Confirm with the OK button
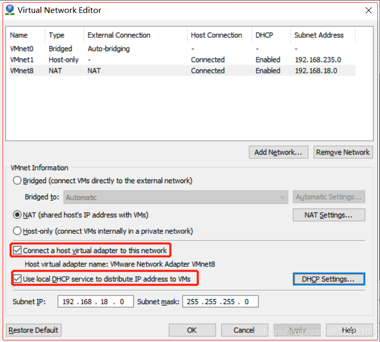380x342 pixels. (x=192, y=330)
